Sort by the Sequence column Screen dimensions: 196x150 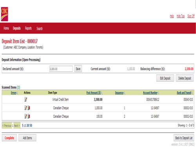coord(119,93)
